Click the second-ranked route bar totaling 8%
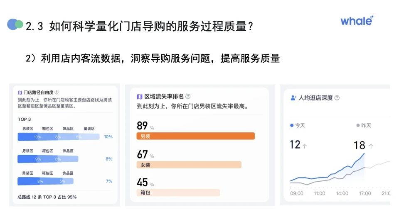This screenshot has width=399, height=224. tap(47, 159)
